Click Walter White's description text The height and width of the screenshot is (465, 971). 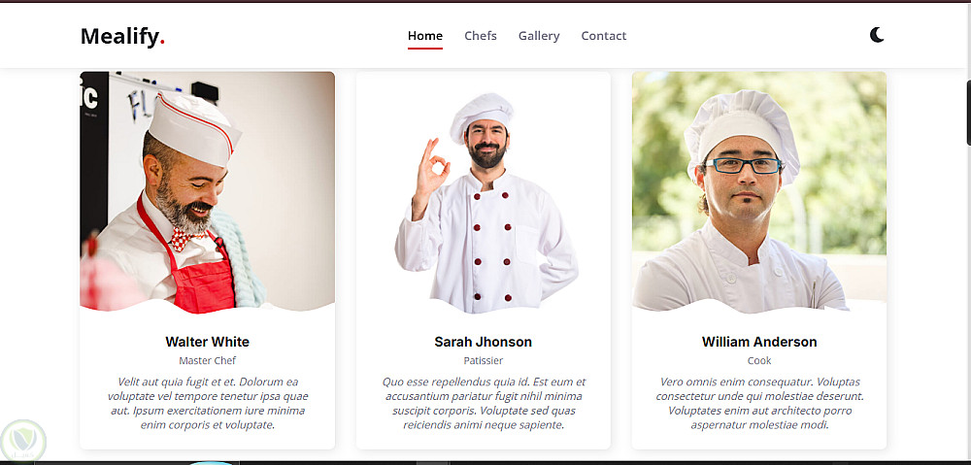(x=208, y=403)
